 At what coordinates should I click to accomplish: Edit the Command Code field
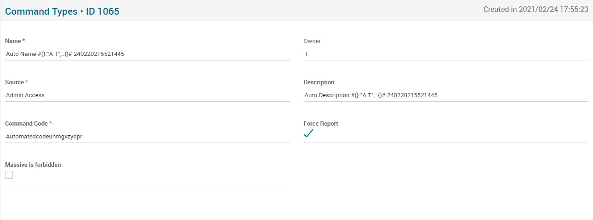click(x=147, y=137)
